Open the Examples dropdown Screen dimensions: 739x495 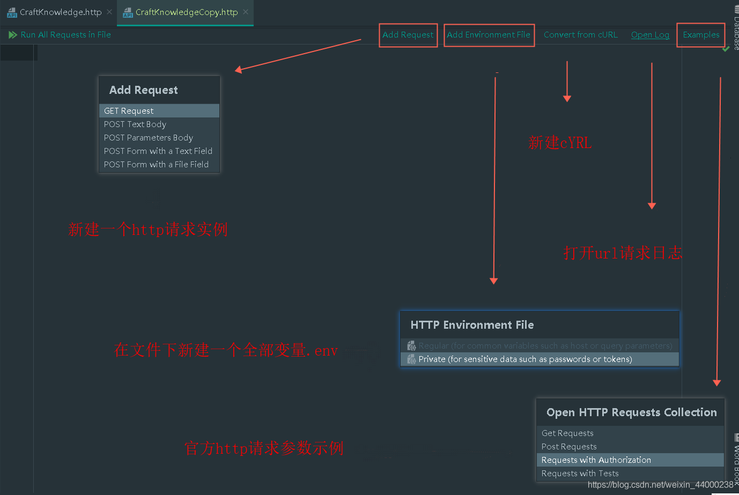tap(701, 34)
